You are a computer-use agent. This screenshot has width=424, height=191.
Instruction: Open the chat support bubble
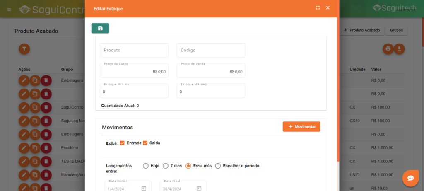[x=411, y=178]
